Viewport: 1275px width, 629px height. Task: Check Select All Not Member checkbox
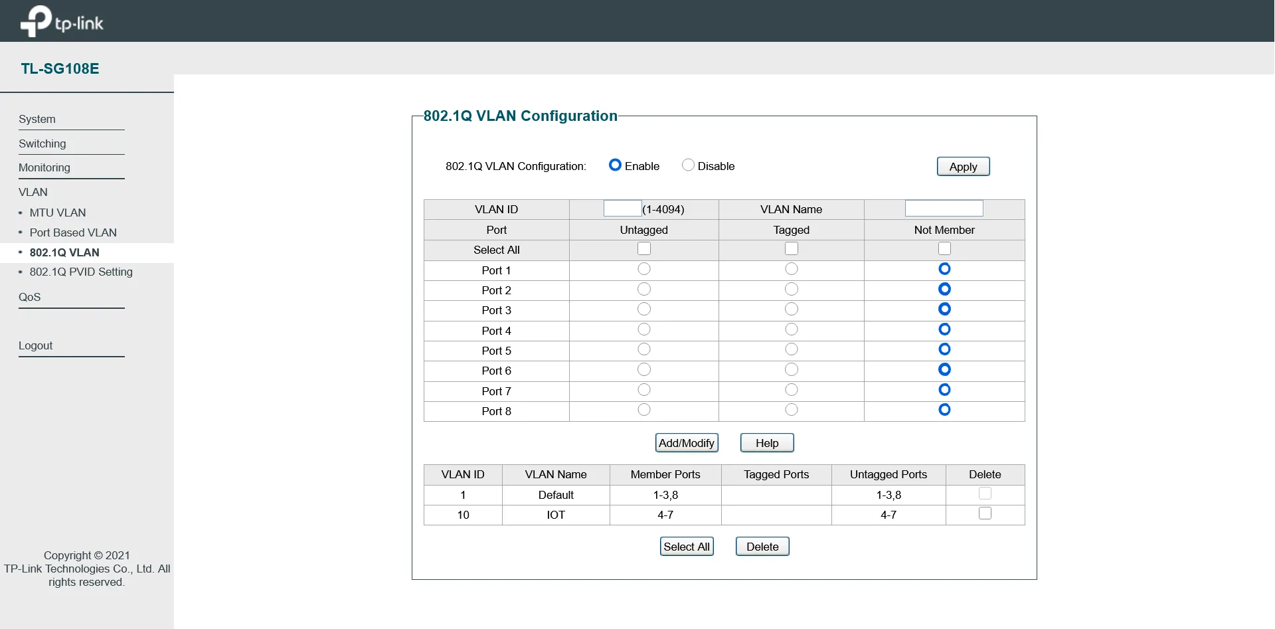pyautogui.click(x=944, y=248)
